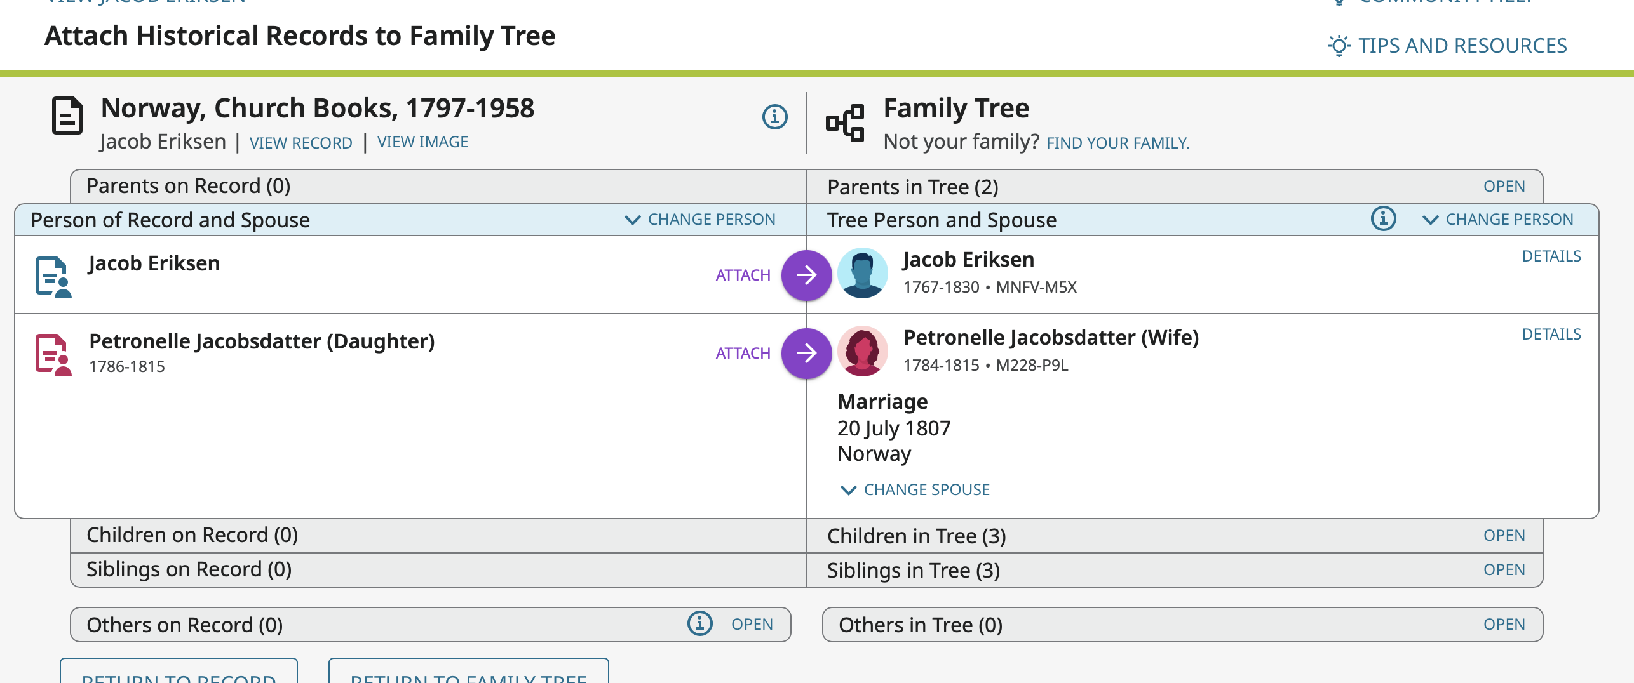The width and height of the screenshot is (1634, 683).
Task: Click the purple attach arrow for Petronelle Jacobsdatter
Action: click(x=806, y=353)
